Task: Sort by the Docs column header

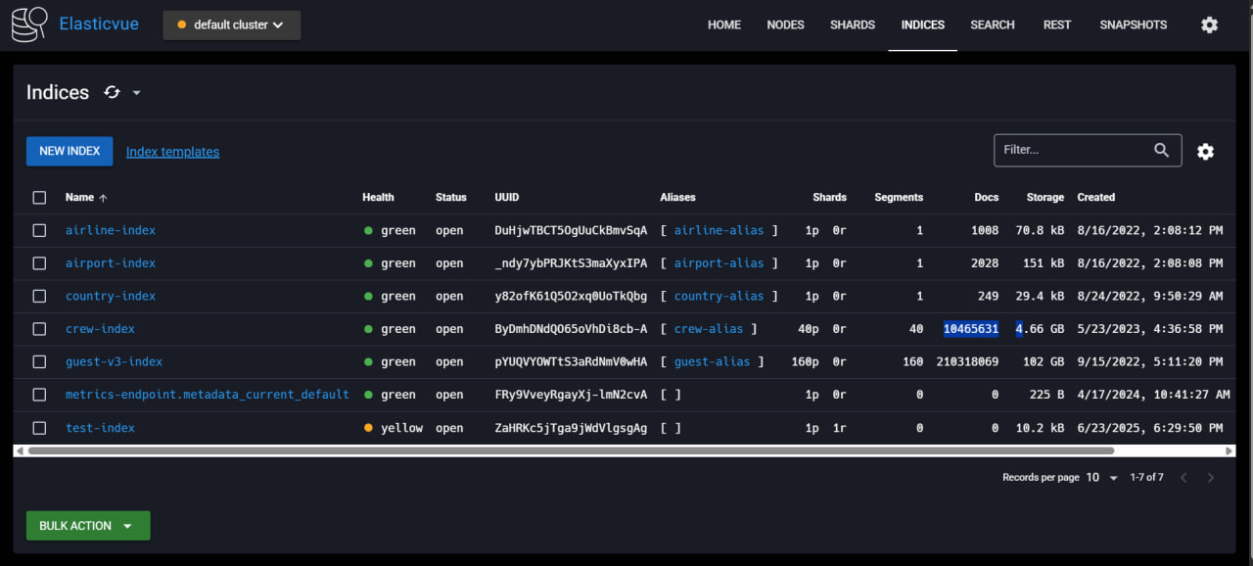Action: 987,198
